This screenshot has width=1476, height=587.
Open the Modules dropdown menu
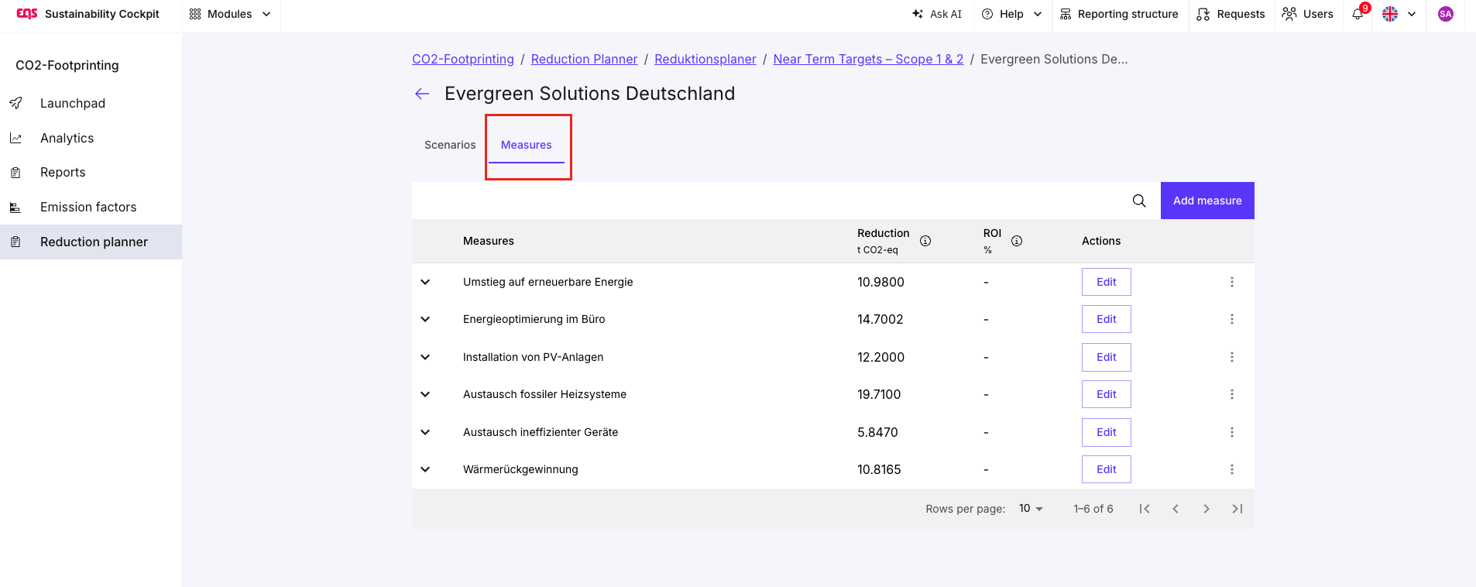point(230,14)
